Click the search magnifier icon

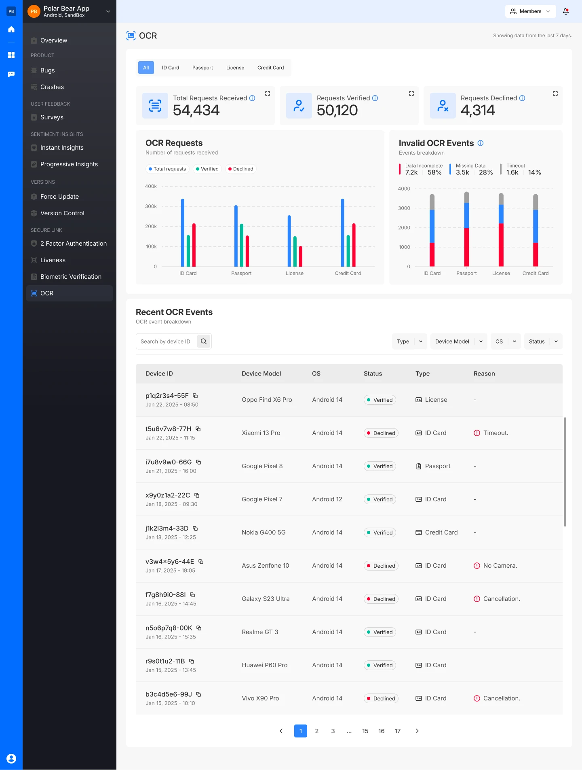tap(204, 342)
